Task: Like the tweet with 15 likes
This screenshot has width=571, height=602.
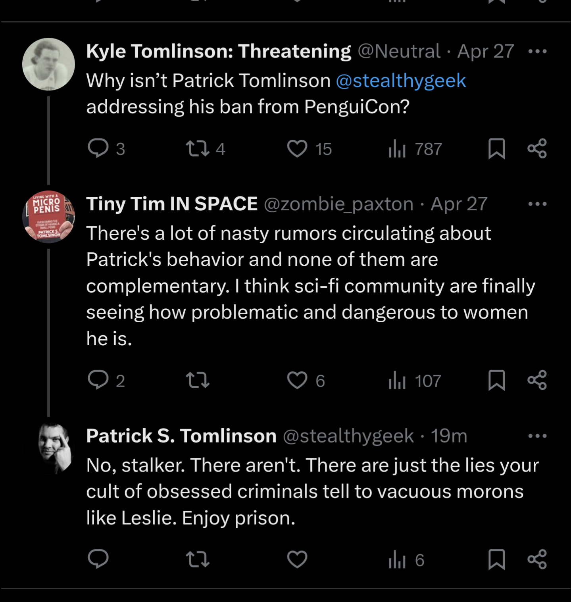Action: point(297,148)
